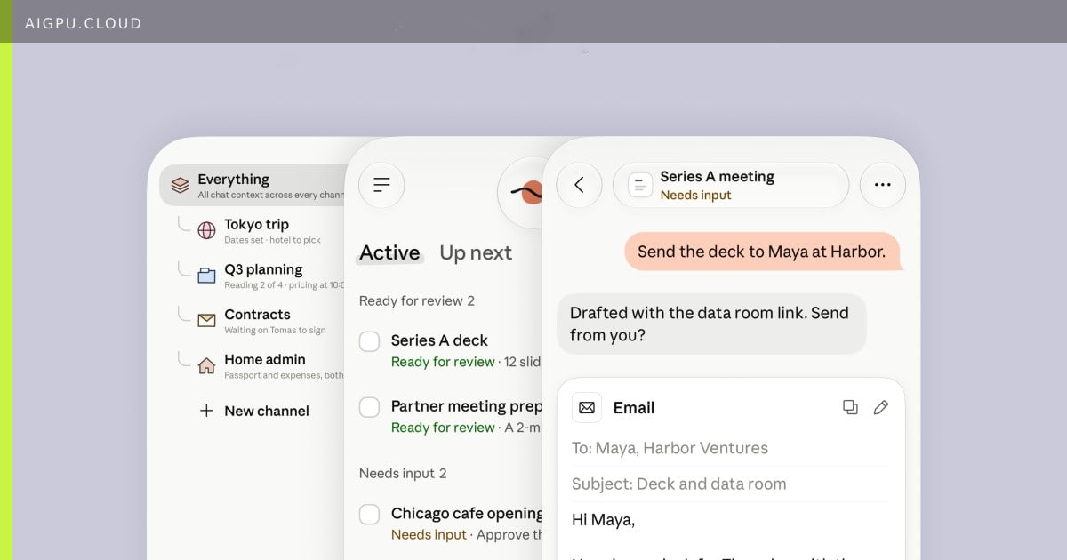Click the plus icon for New channel
The image size is (1067, 560).
206,411
